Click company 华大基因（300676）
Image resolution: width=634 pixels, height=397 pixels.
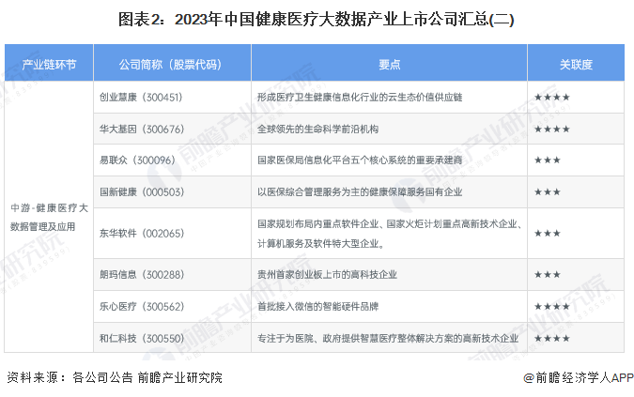pyautogui.click(x=142, y=130)
